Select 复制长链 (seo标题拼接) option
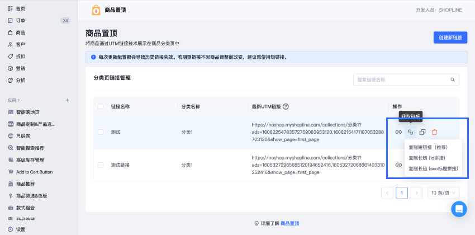Screen dimensions: 475x235 point(433,168)
